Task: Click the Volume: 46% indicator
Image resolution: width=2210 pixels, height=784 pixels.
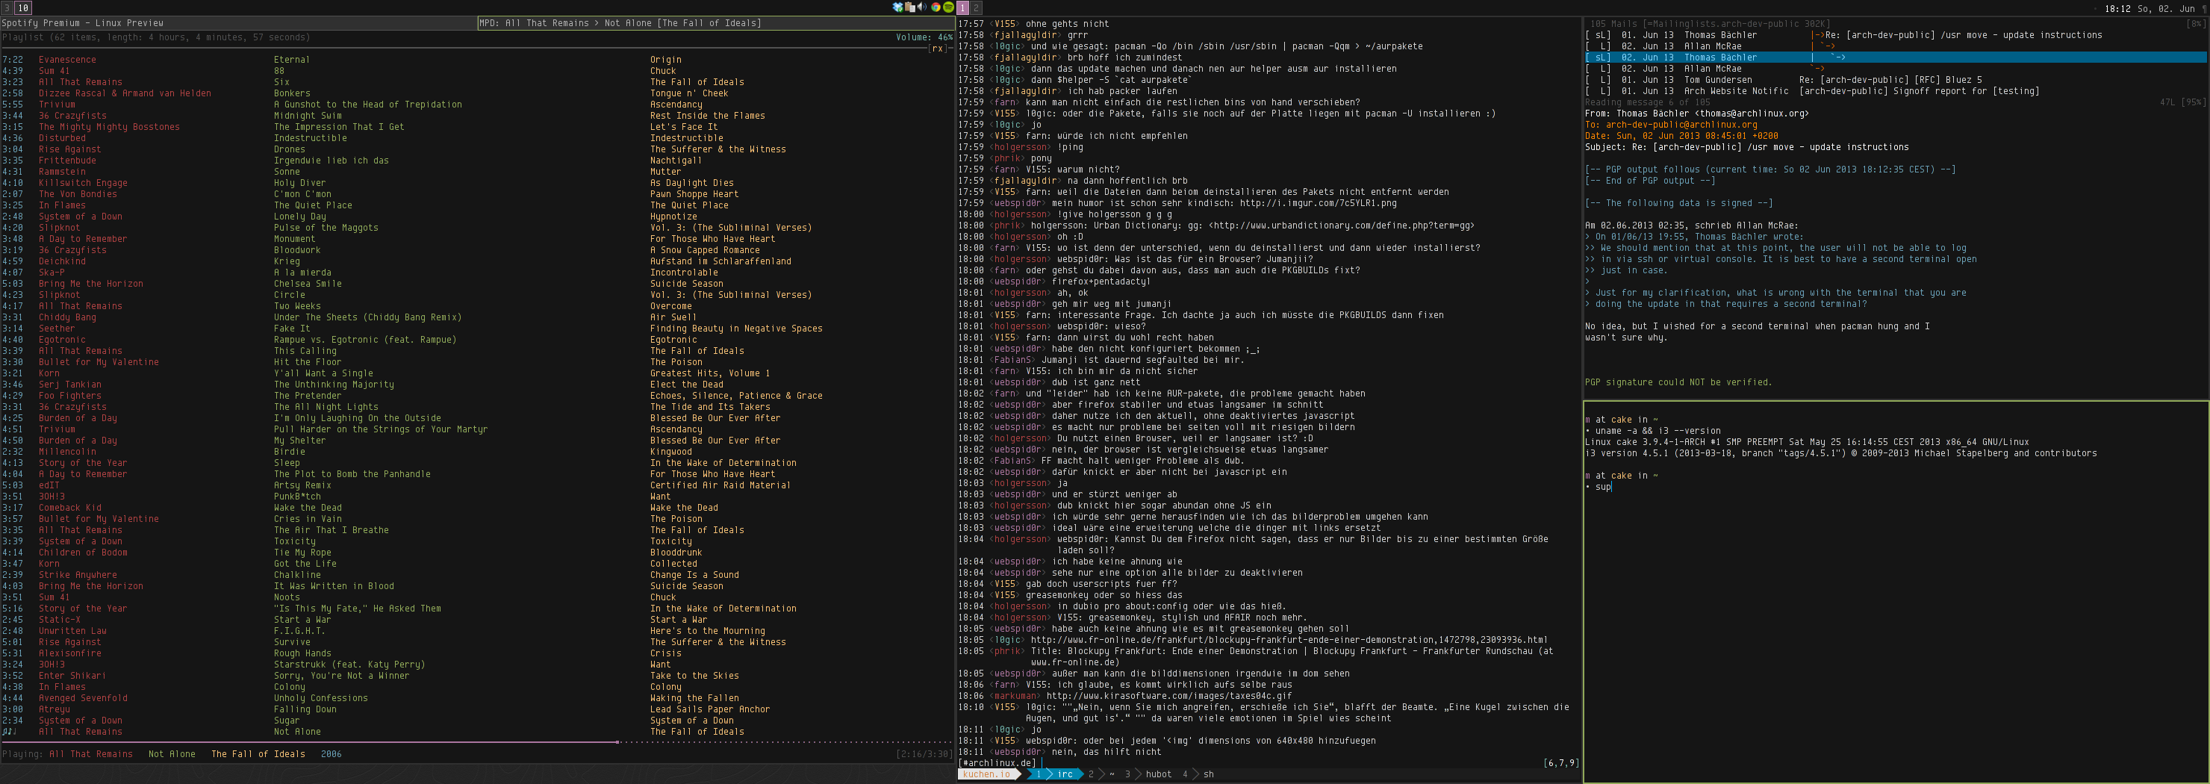Action: [x=924, y=37]
